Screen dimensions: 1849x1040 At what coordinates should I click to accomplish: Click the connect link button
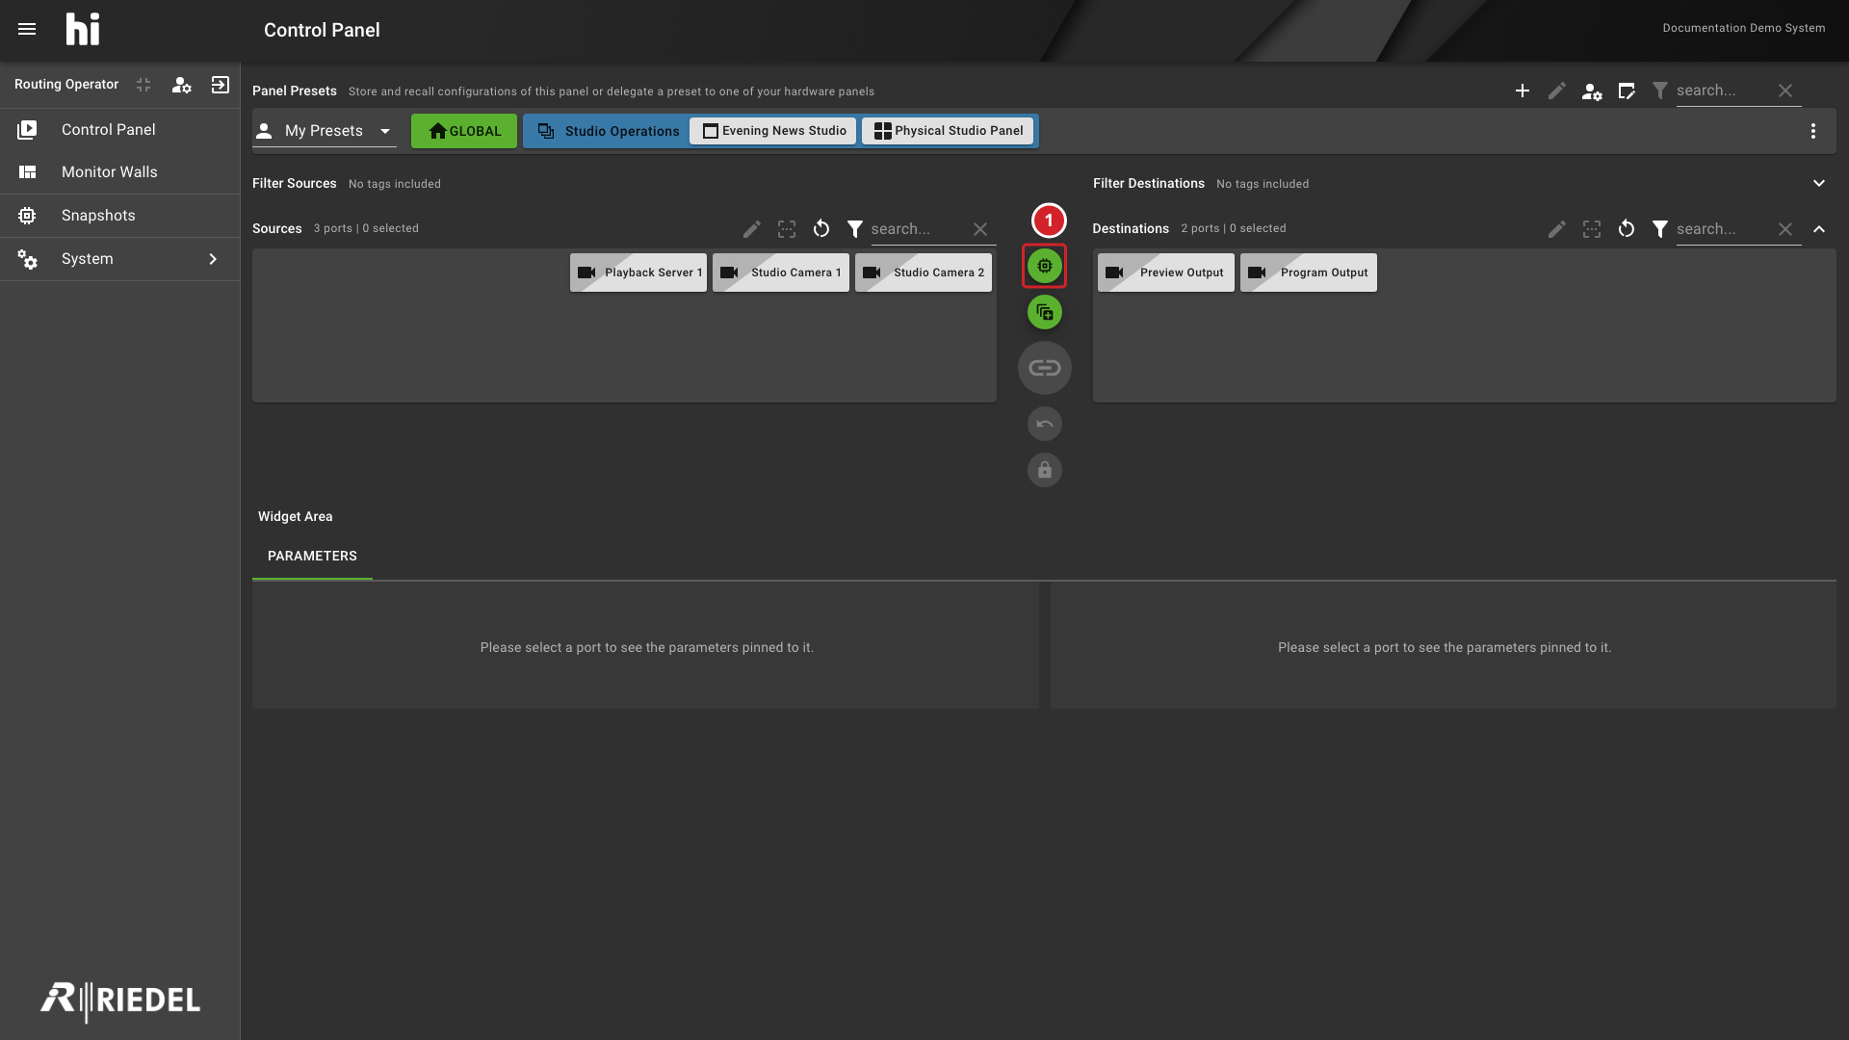[1045, 368]
